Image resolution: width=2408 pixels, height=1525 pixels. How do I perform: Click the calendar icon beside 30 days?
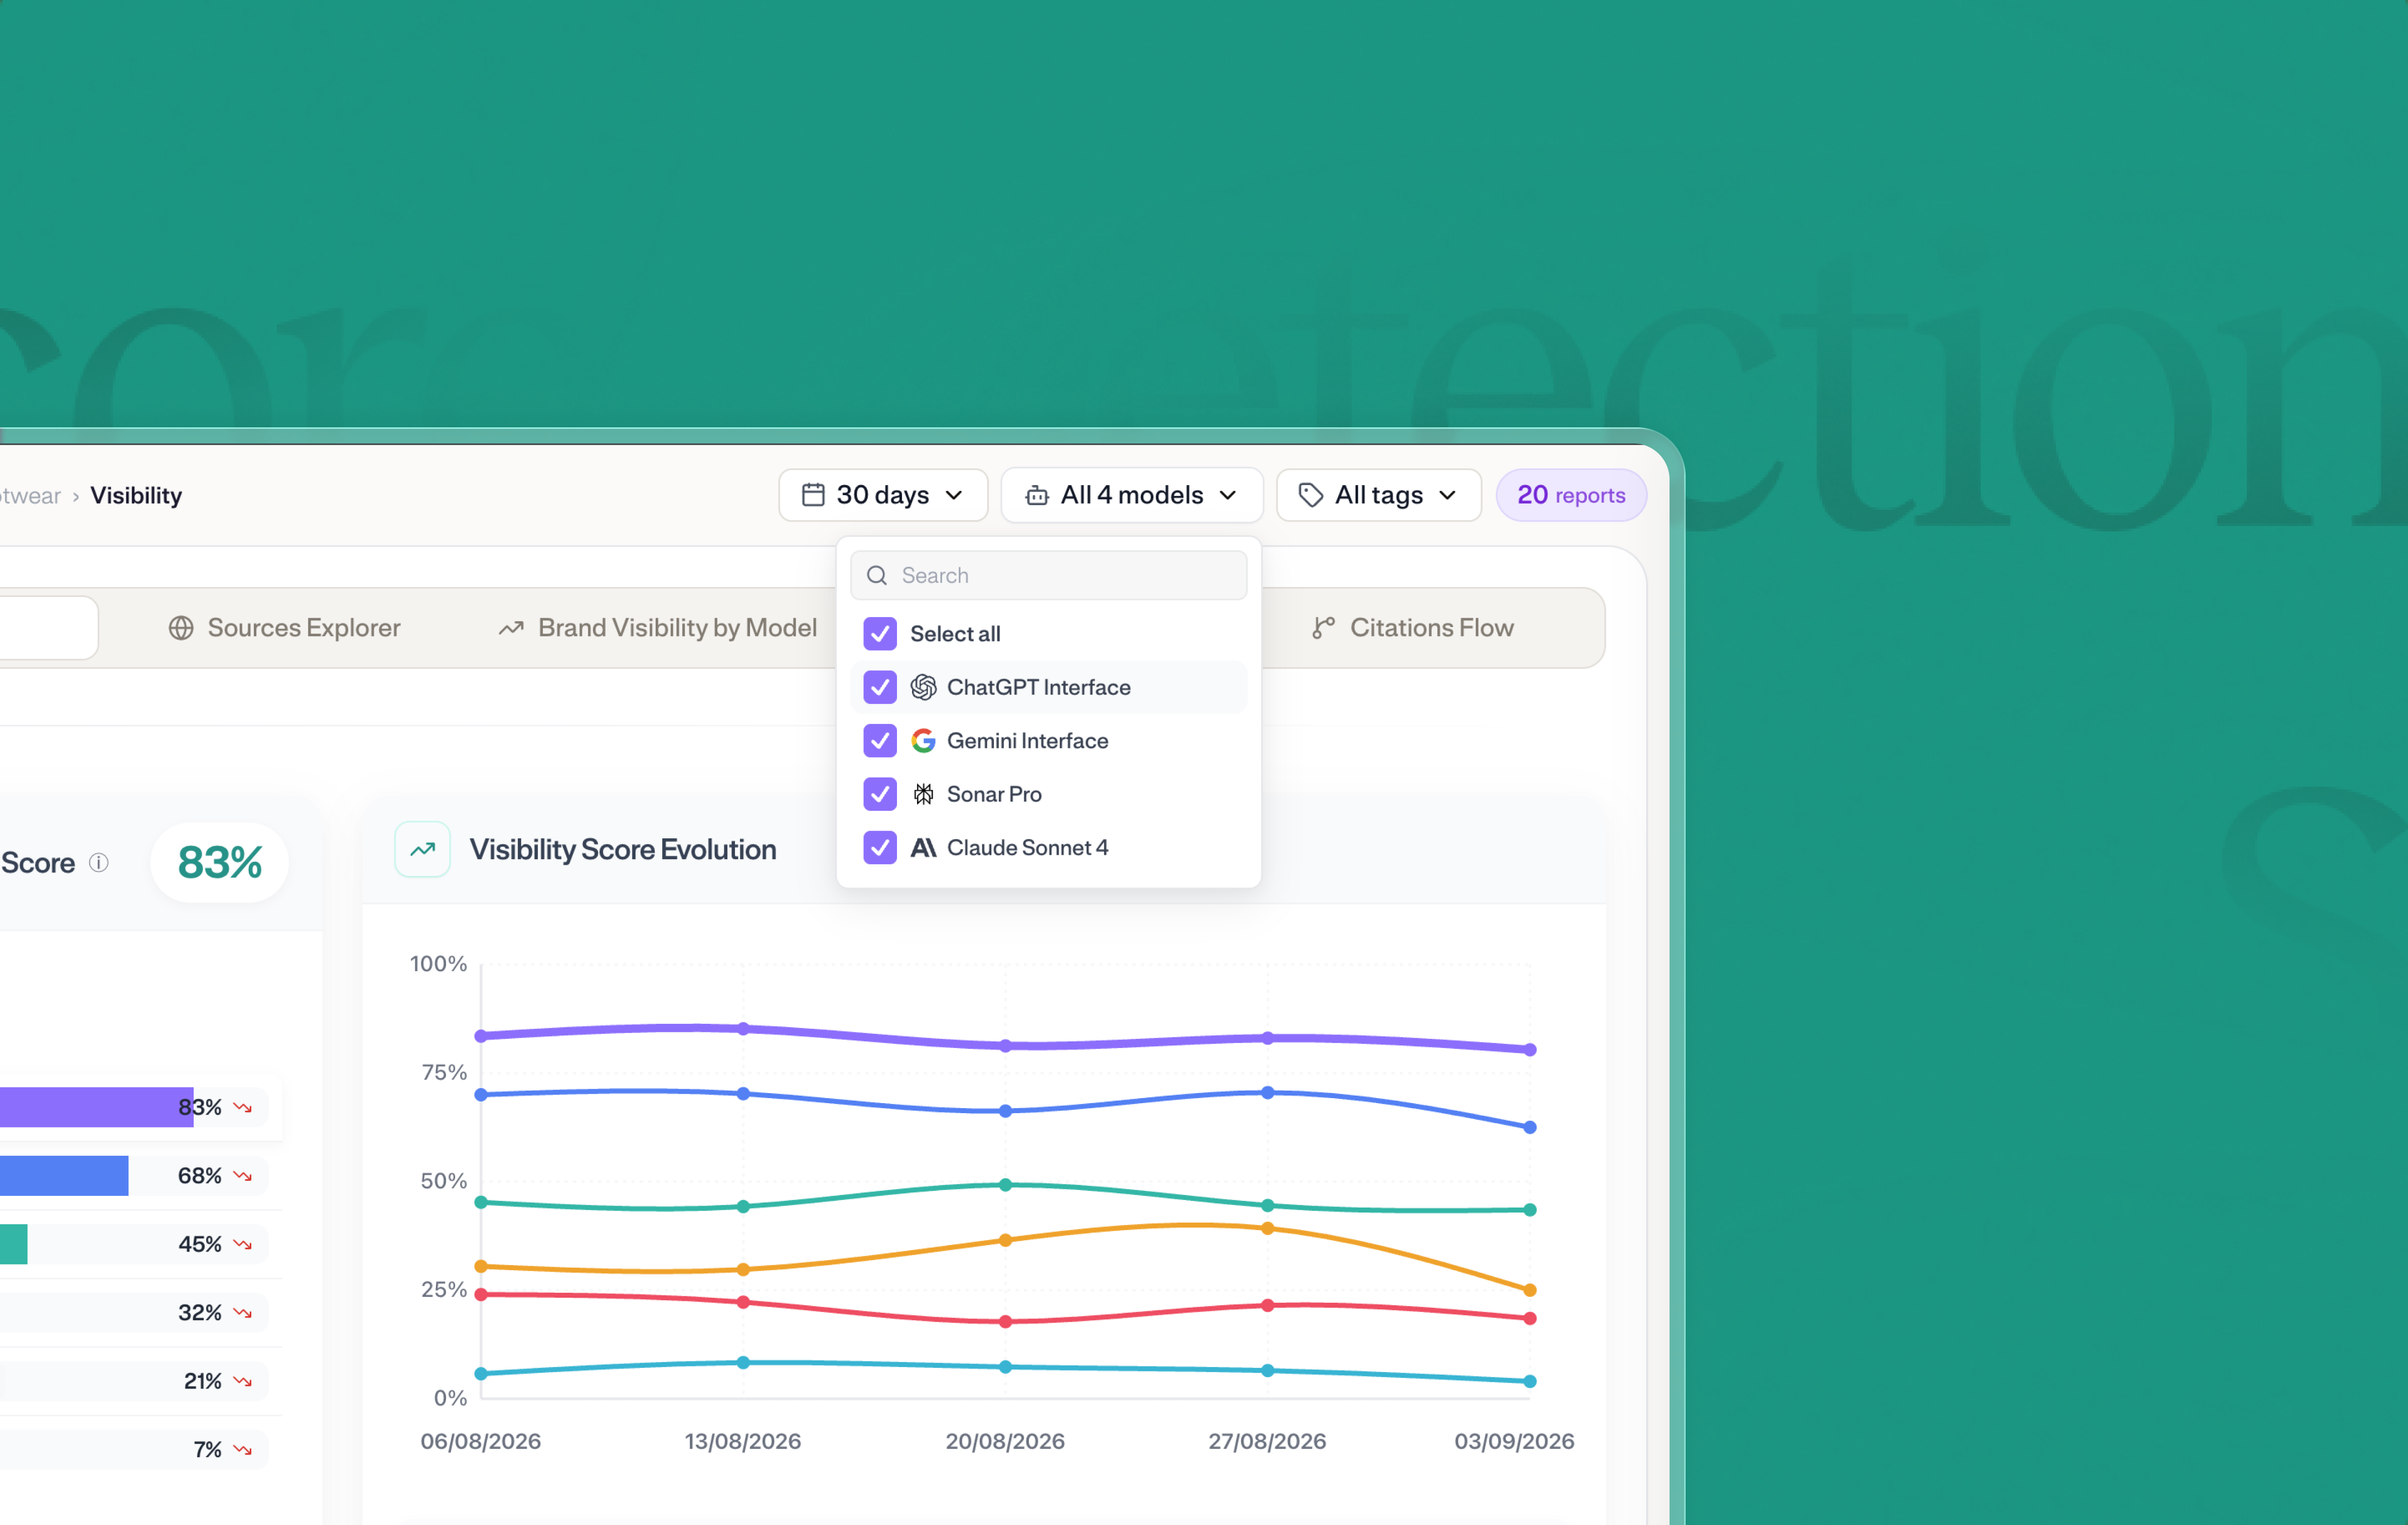[813, 495]
